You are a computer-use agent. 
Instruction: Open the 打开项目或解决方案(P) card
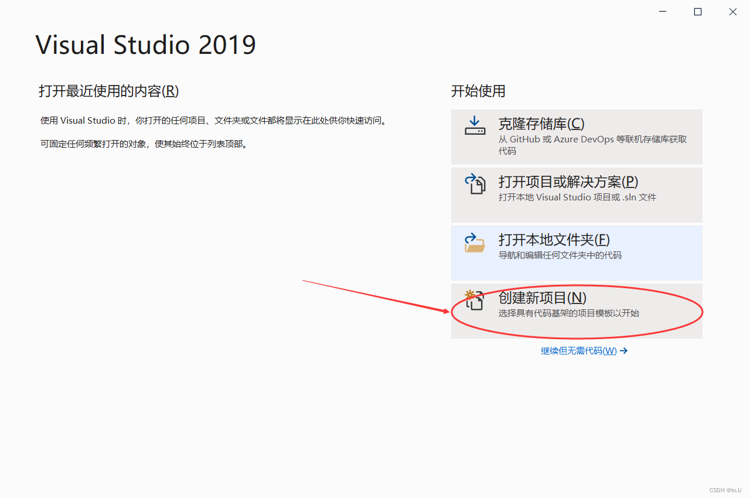pyautogui.click(x=577, y=195)
